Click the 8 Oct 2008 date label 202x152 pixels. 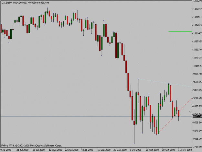[135, 150]
